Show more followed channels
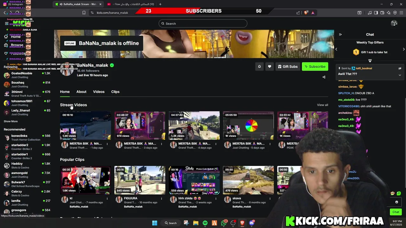Viewport: 406px width, 228px height. tap(10, 121)
